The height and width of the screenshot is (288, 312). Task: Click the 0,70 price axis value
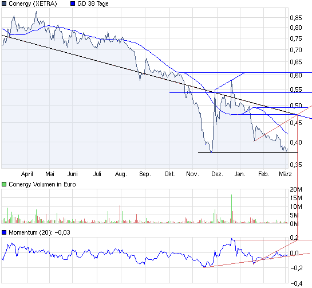[296, 50]
